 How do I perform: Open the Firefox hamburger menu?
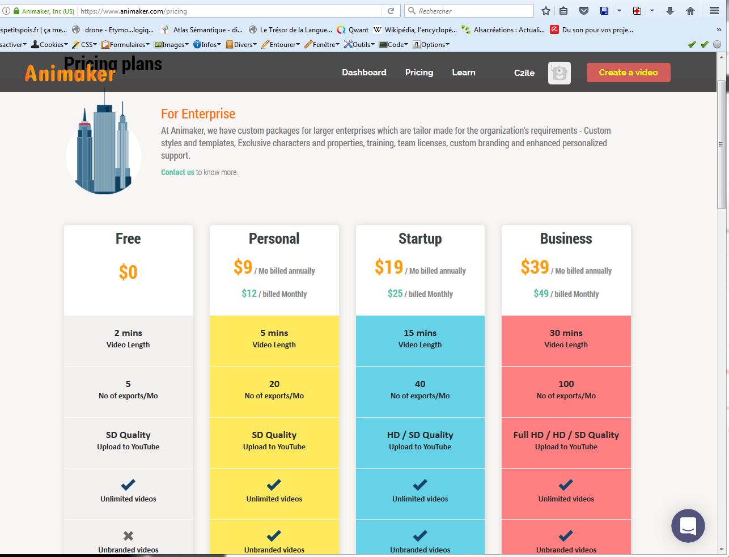tap(714, 11)
